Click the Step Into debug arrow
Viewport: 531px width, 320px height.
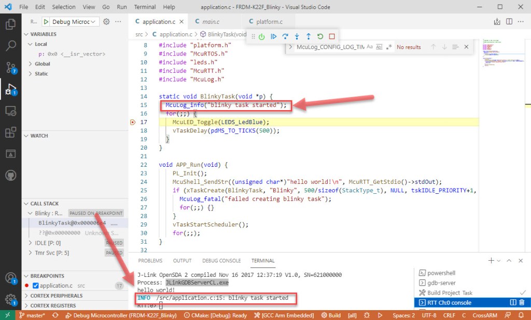coord(297,36)
